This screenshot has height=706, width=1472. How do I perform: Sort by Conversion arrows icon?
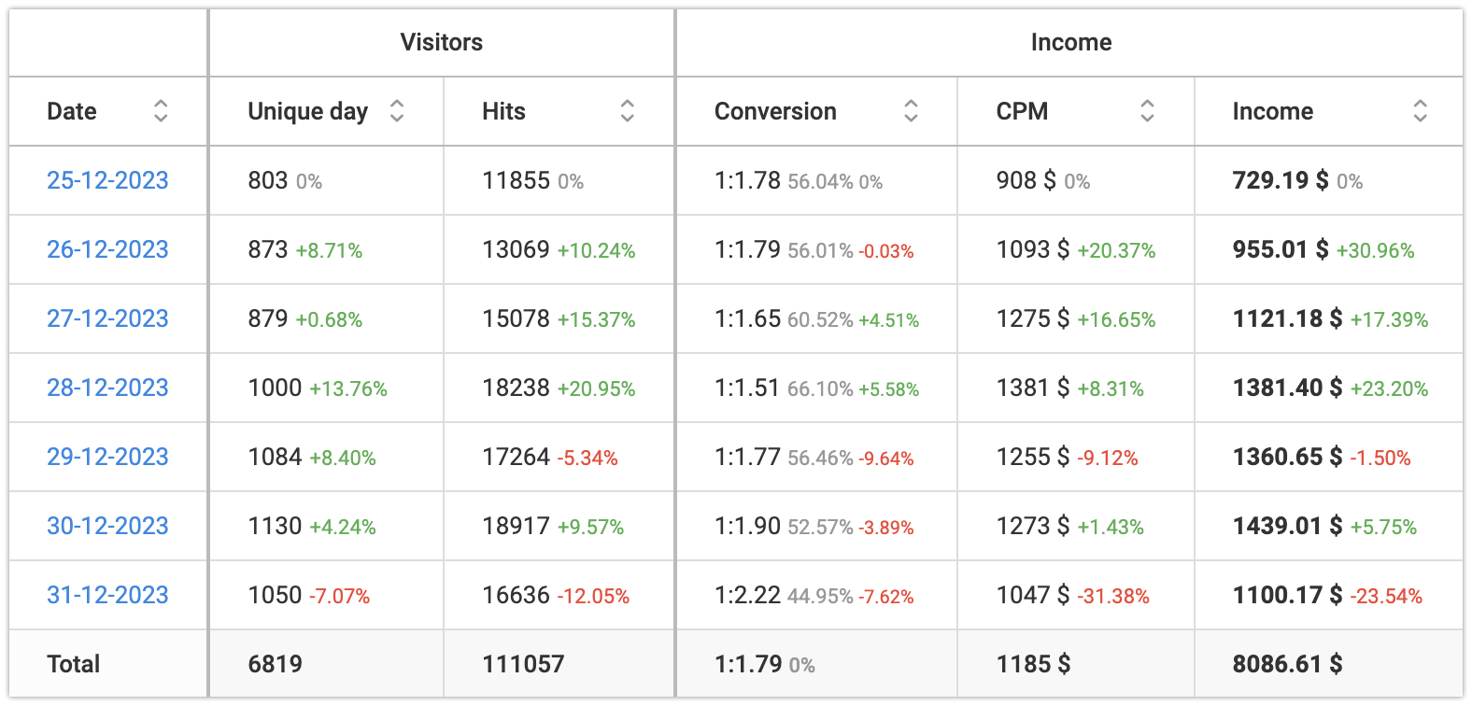point(912,111)
